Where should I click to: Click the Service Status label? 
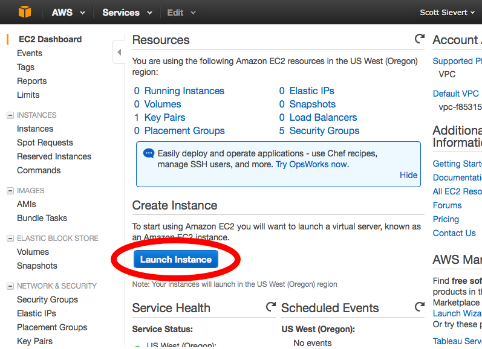(x=162, y=329)
